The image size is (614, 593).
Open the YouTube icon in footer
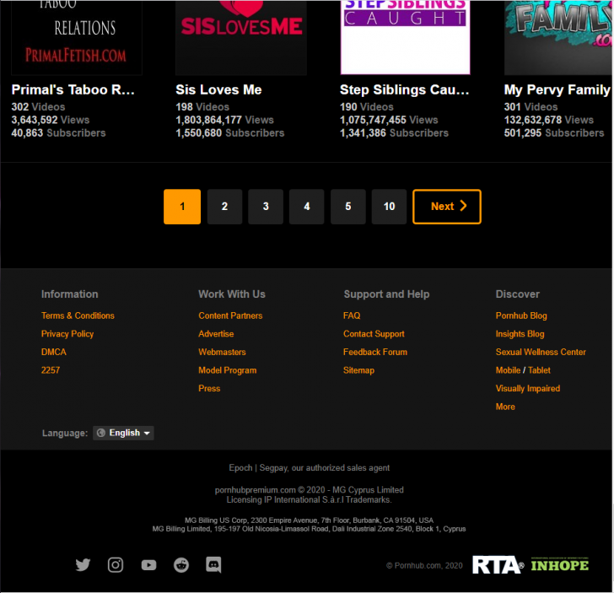point(148,565)
